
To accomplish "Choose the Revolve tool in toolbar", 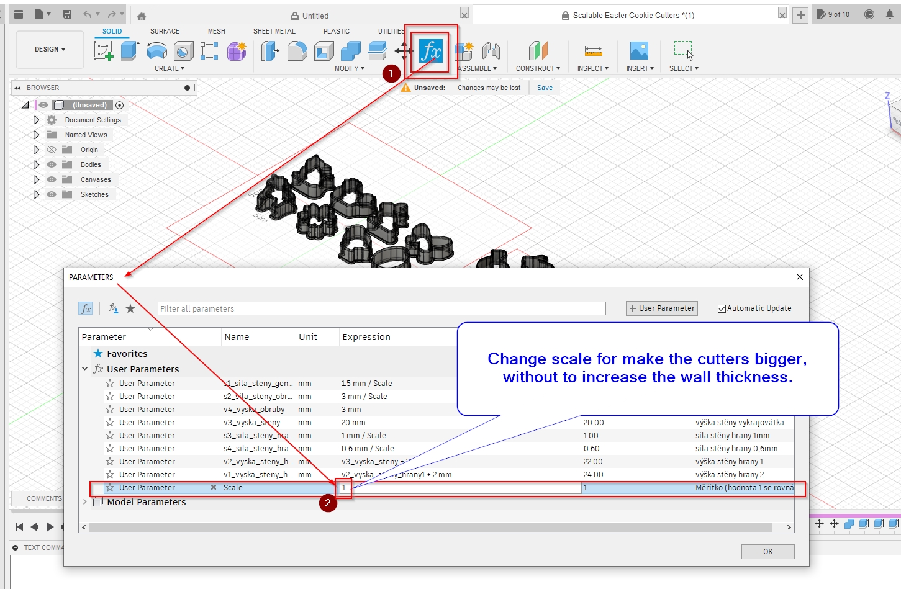I will 156,51.
